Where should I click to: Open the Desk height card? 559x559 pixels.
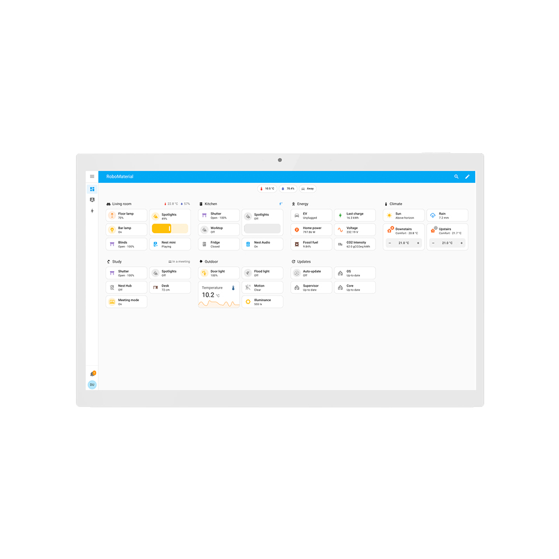[x=170, y=287]
